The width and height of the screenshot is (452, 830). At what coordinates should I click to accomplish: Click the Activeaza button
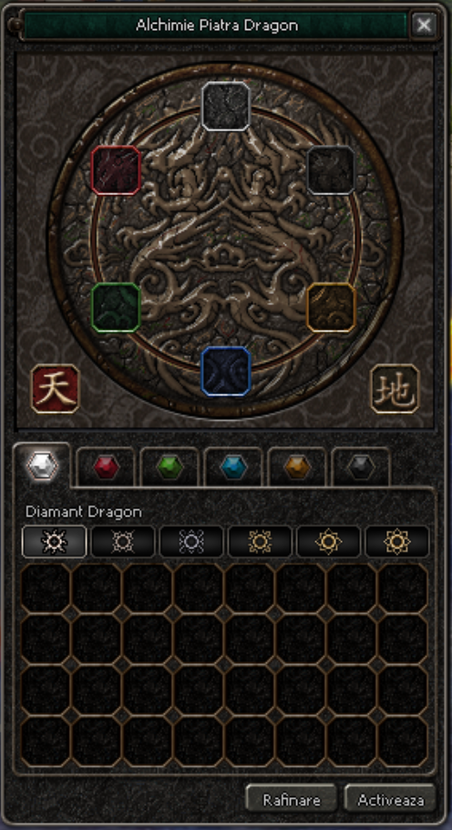click(391, 799)
